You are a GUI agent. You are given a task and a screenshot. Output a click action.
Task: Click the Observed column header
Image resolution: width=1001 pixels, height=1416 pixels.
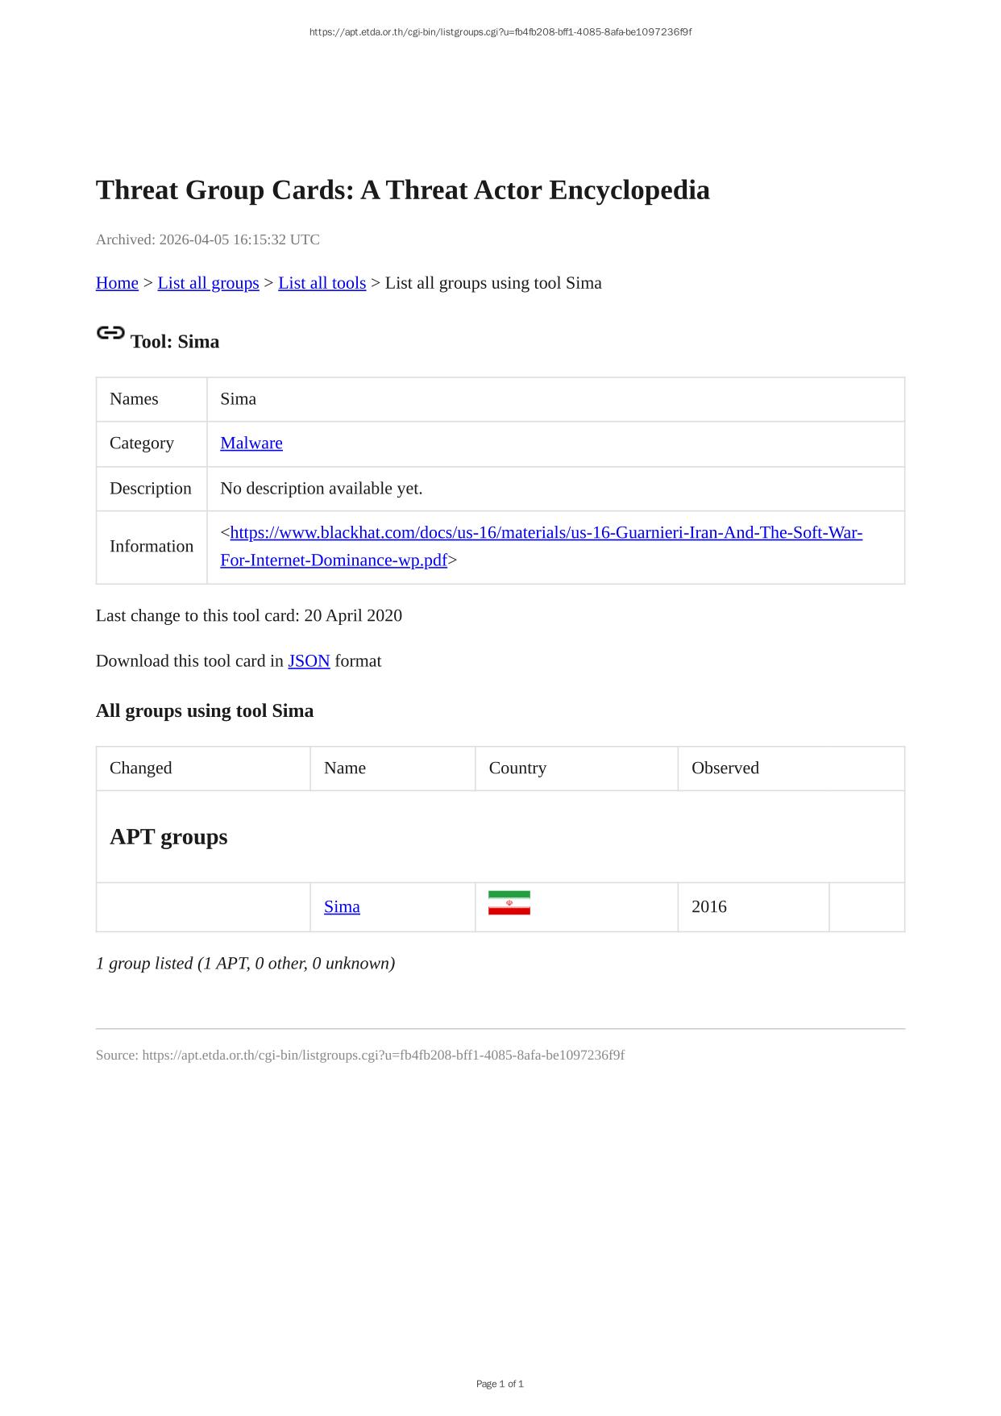725,768
